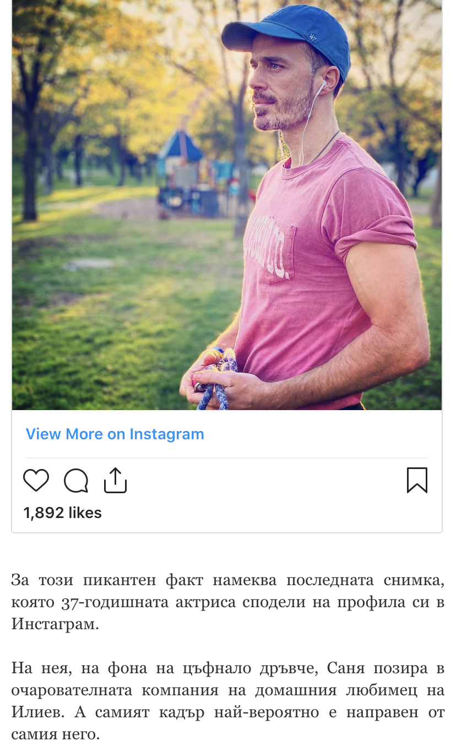456x747 pixels.
Task: Open comments via the speech bubble icon
Action: [x=76, y=481]
